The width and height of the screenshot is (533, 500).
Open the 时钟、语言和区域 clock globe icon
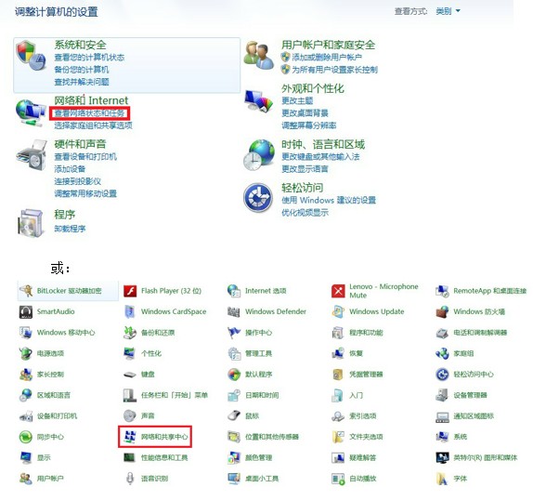pyautogui.click(x=259, y=155)
